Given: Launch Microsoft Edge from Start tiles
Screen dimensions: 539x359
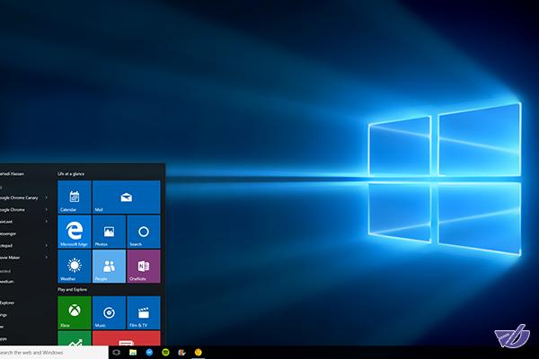Looking at the screenshot, I should [75, 232].
